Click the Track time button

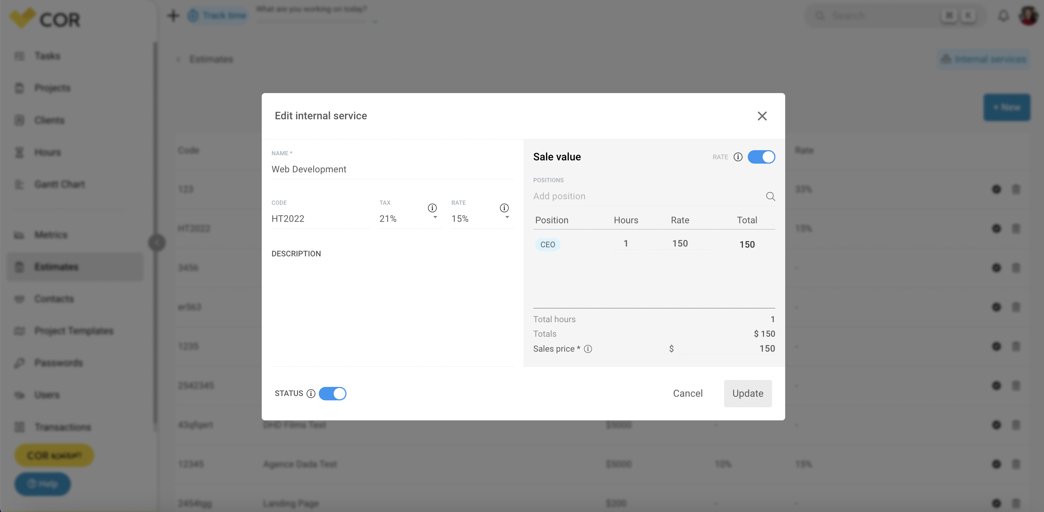pos(218,15)
